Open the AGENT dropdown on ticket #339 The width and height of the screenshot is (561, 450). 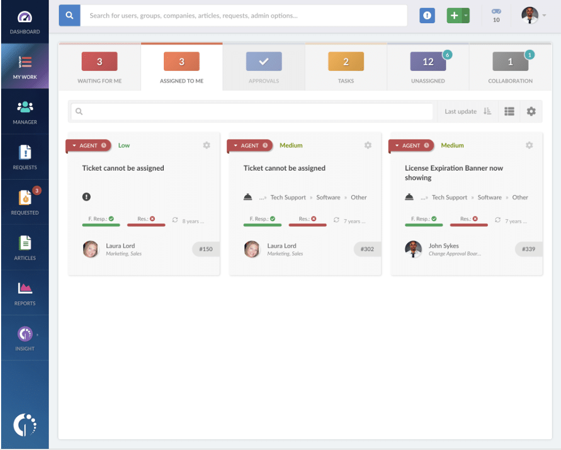tap(411, 145)
